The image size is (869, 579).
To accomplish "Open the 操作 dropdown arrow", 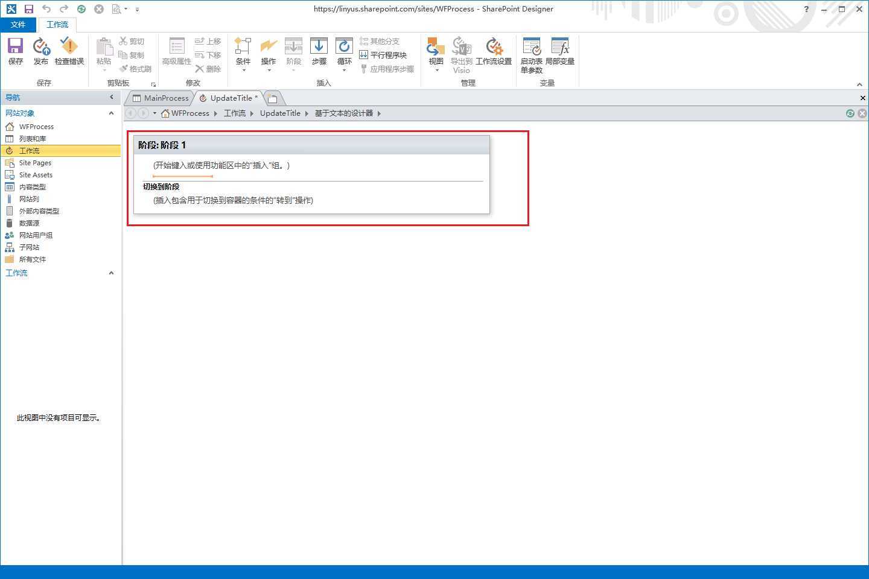I will click(269, 70).
